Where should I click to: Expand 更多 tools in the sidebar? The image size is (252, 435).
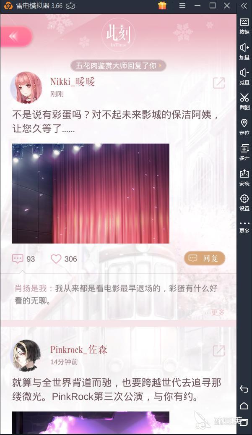tap(244, 227)
